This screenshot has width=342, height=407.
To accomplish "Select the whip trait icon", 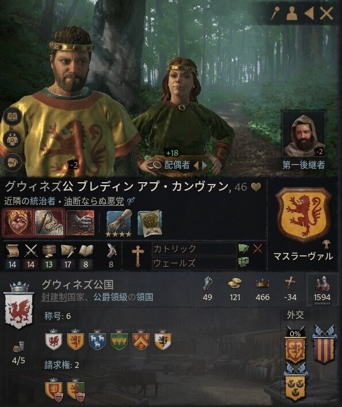I will (x=49, y=222).
